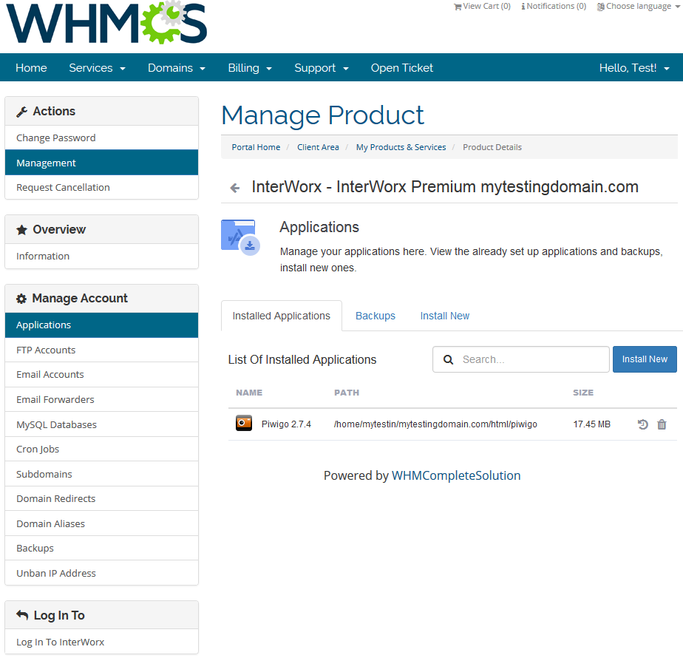Open Backups in Manage Account sidebar

click(101, 548)
